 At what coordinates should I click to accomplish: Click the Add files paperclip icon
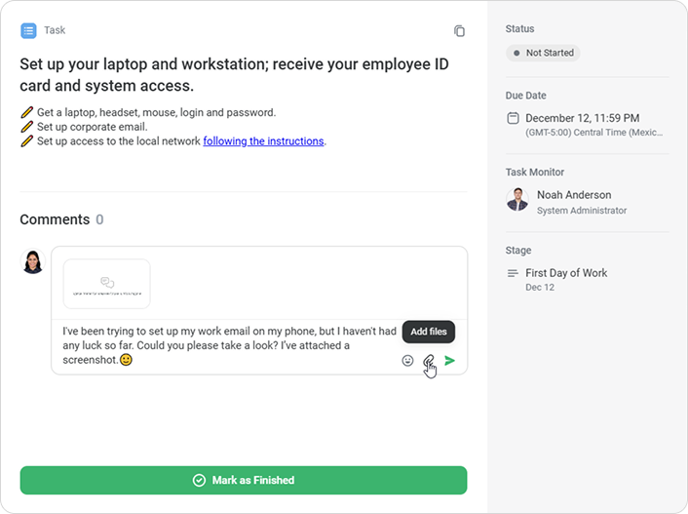[428, 361]
